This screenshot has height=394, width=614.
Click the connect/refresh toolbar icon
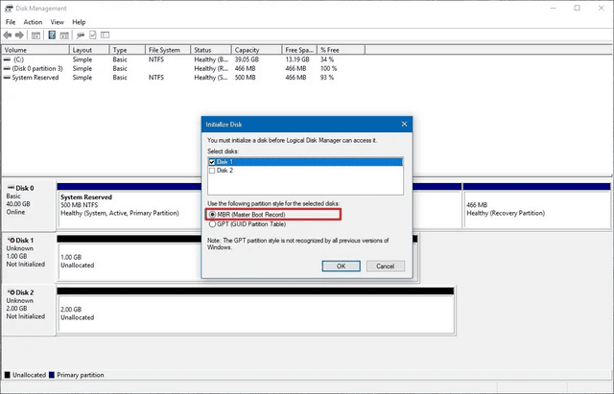81,35
